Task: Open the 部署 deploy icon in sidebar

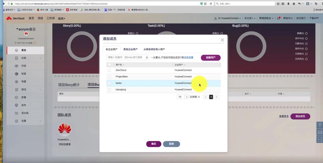Action: (x=17, y=97)
